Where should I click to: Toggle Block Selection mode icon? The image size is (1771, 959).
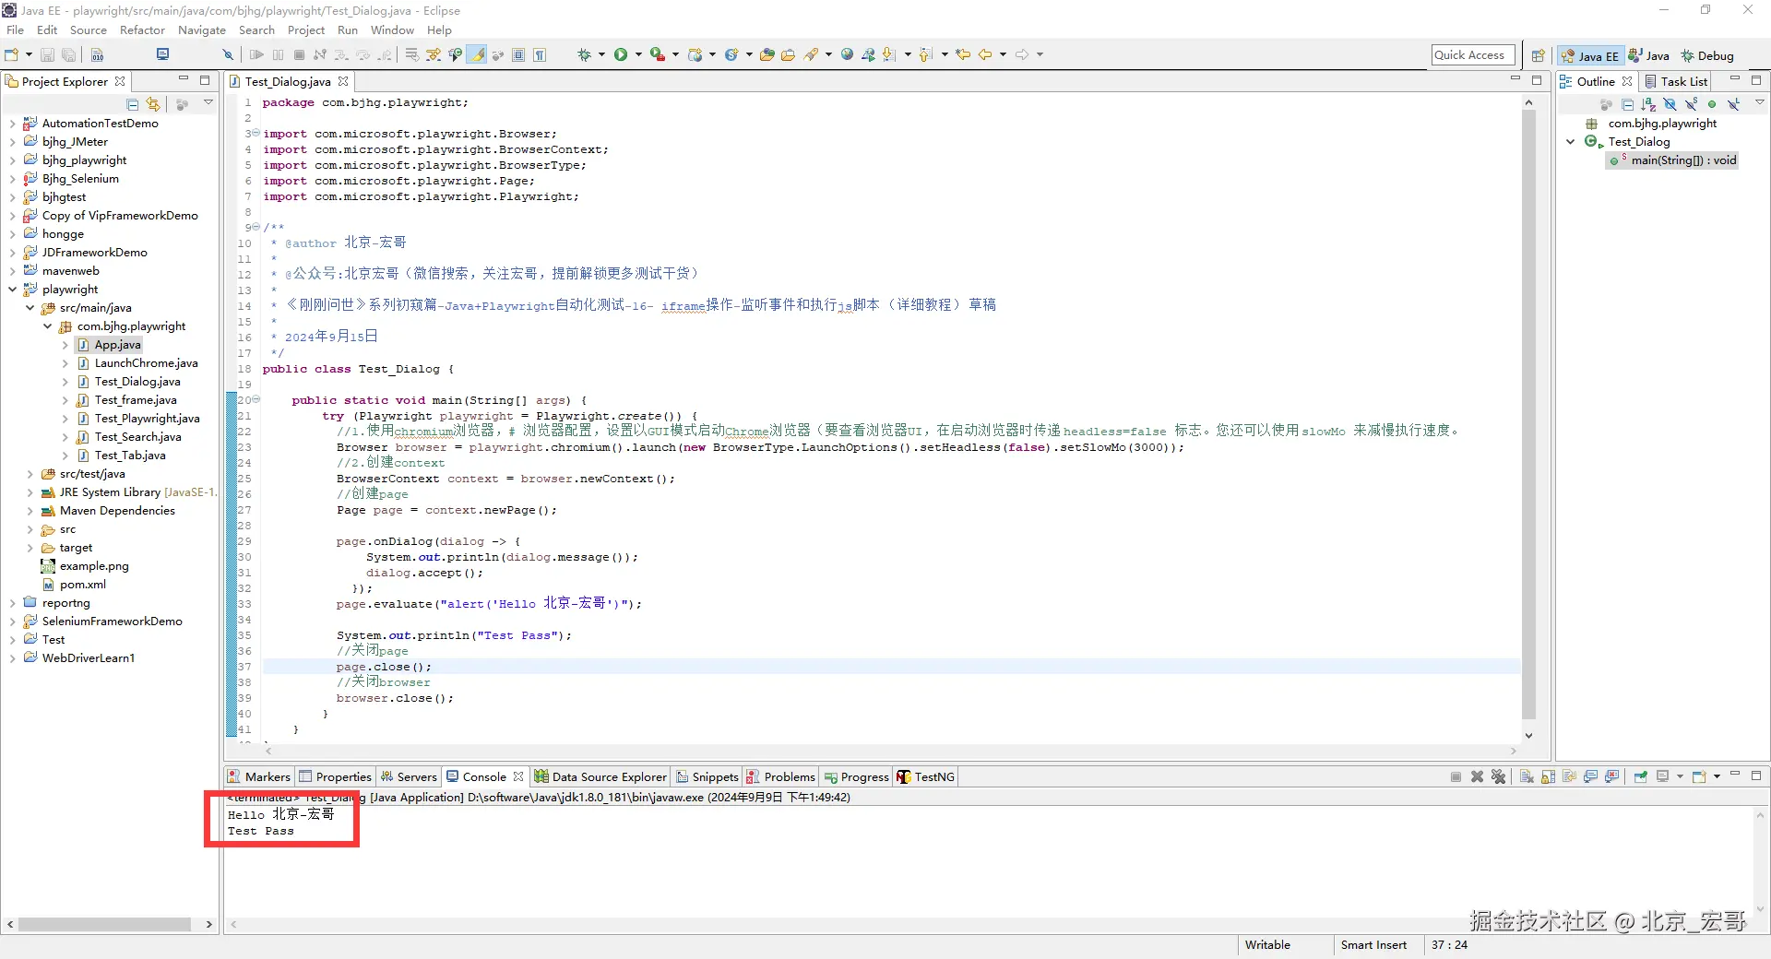click(518, 54)
